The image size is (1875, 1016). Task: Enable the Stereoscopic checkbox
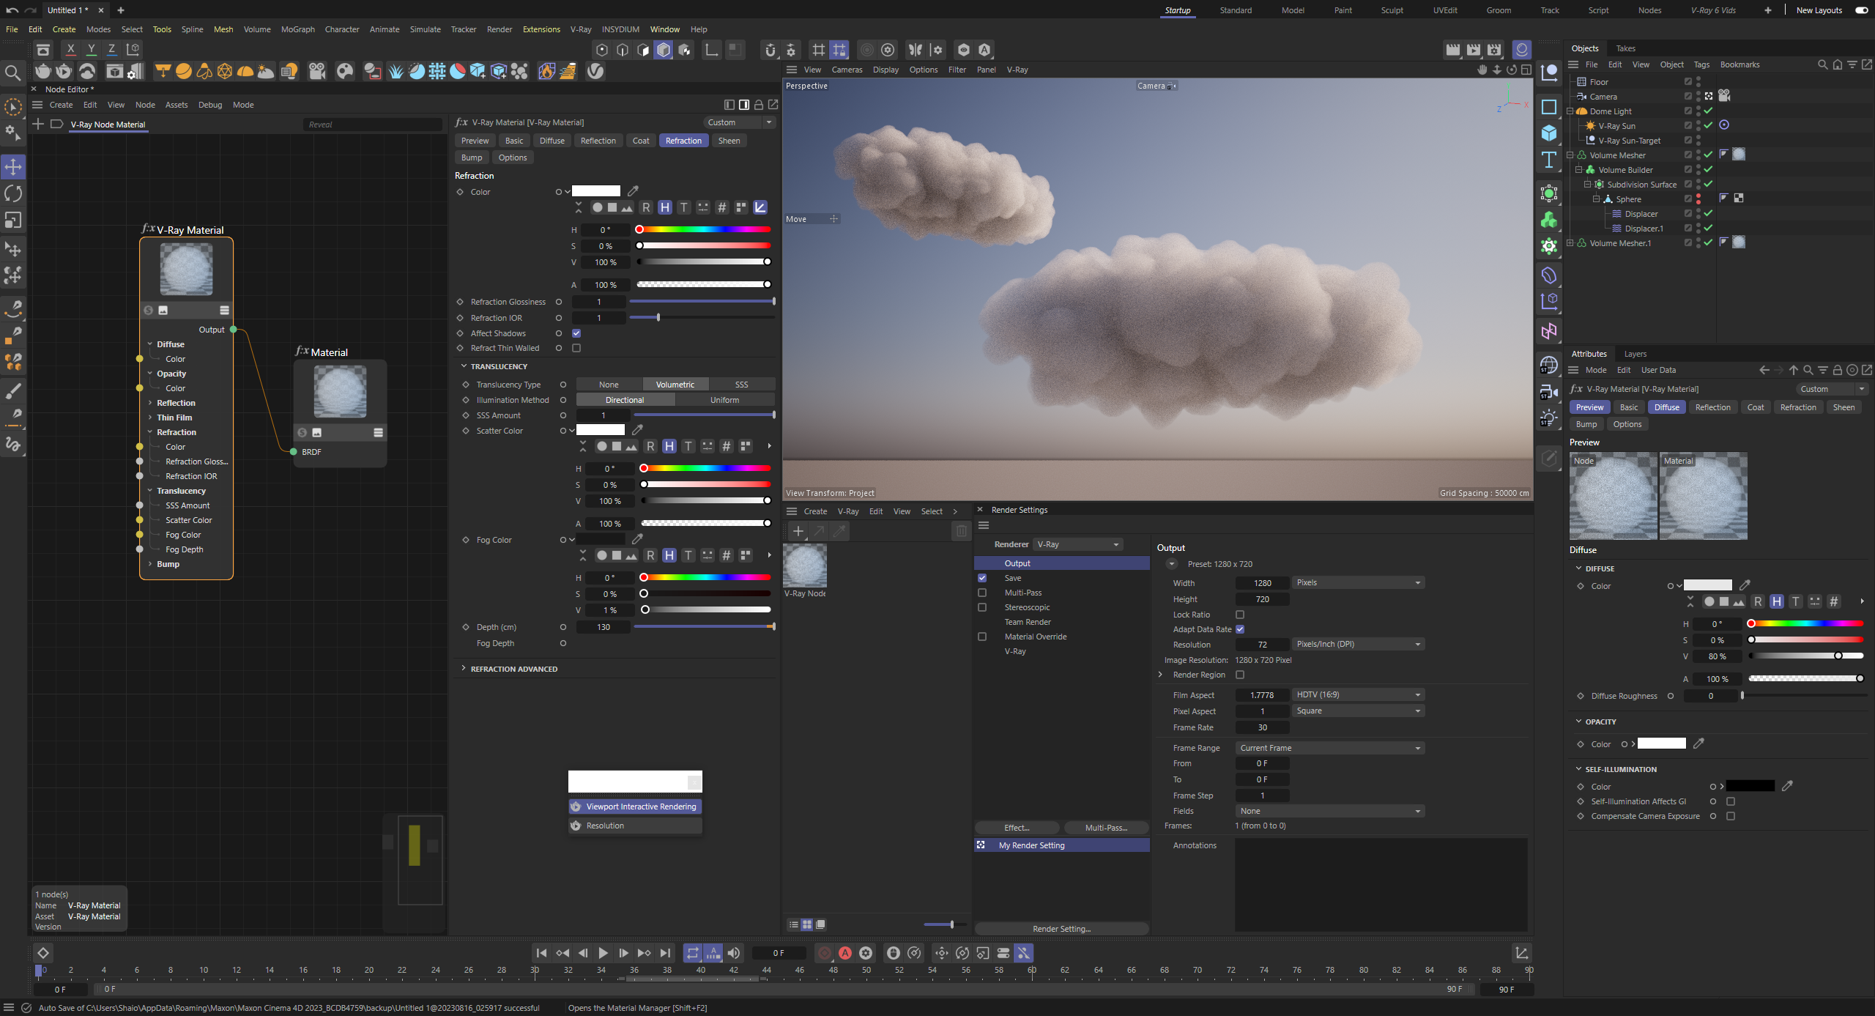tap(982, 607)
